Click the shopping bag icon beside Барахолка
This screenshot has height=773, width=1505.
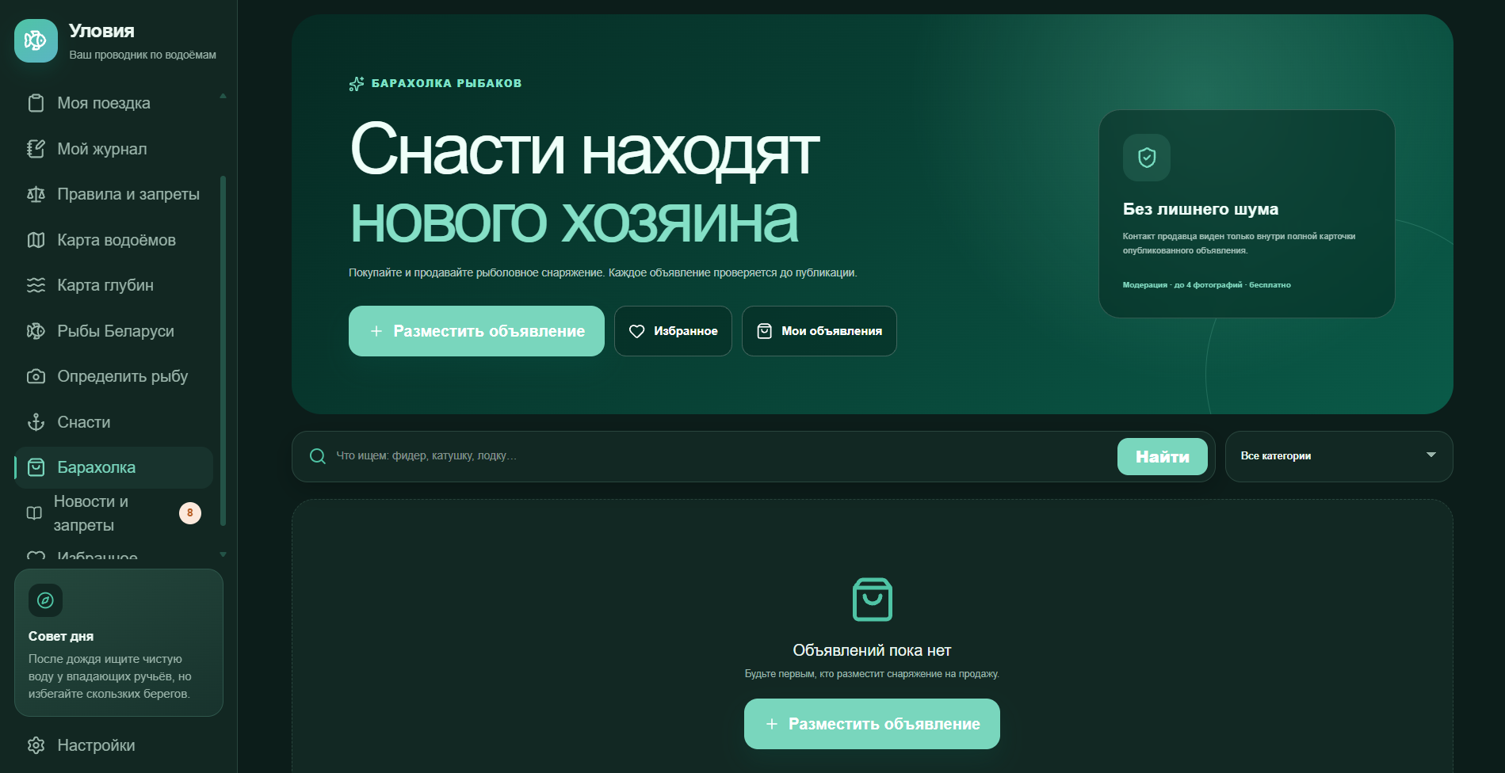[36, 467]
